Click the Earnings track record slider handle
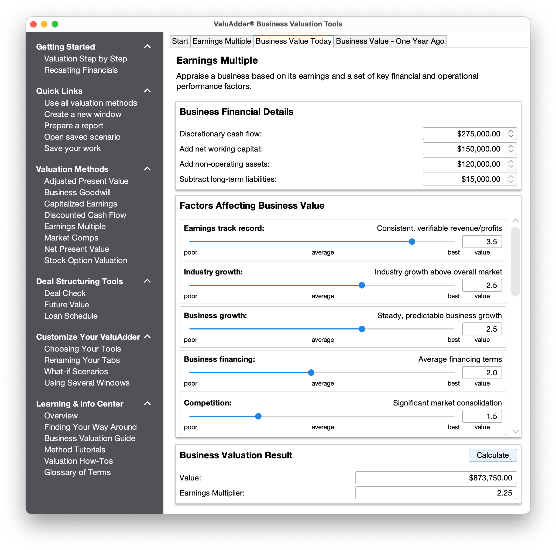This screenshot has width=556, height=550. point(412,242)
